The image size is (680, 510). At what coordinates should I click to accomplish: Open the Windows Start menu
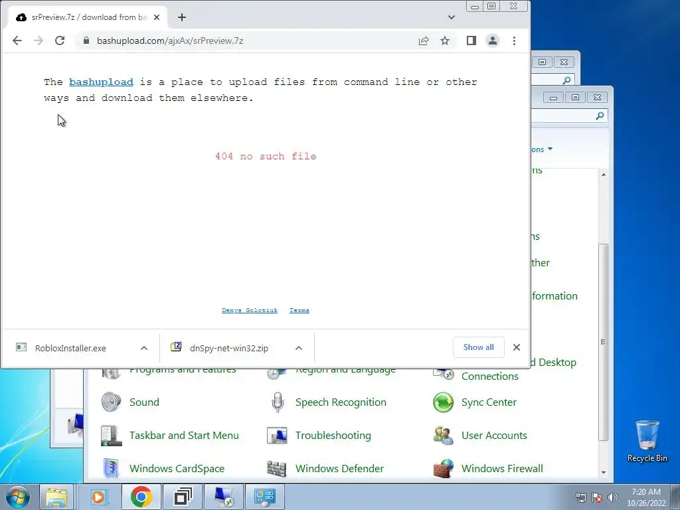pyautogui.click(x=17, y=497)
